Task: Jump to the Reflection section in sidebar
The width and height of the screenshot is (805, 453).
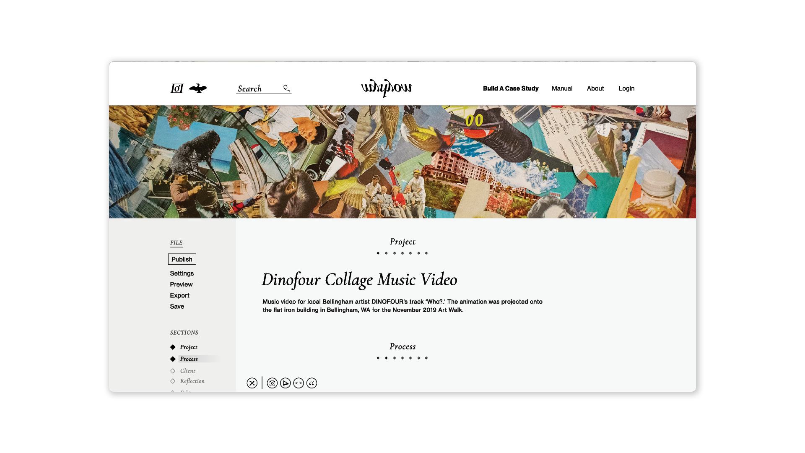Action: pyautogui.click(x=192, y=381)
